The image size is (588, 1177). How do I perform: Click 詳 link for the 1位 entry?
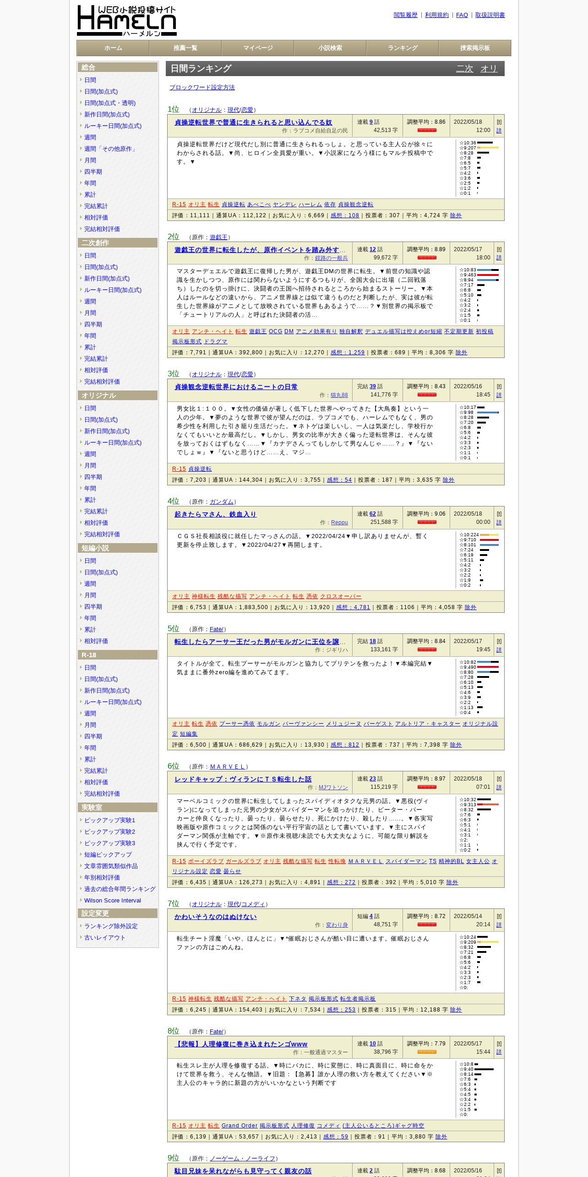499,131
